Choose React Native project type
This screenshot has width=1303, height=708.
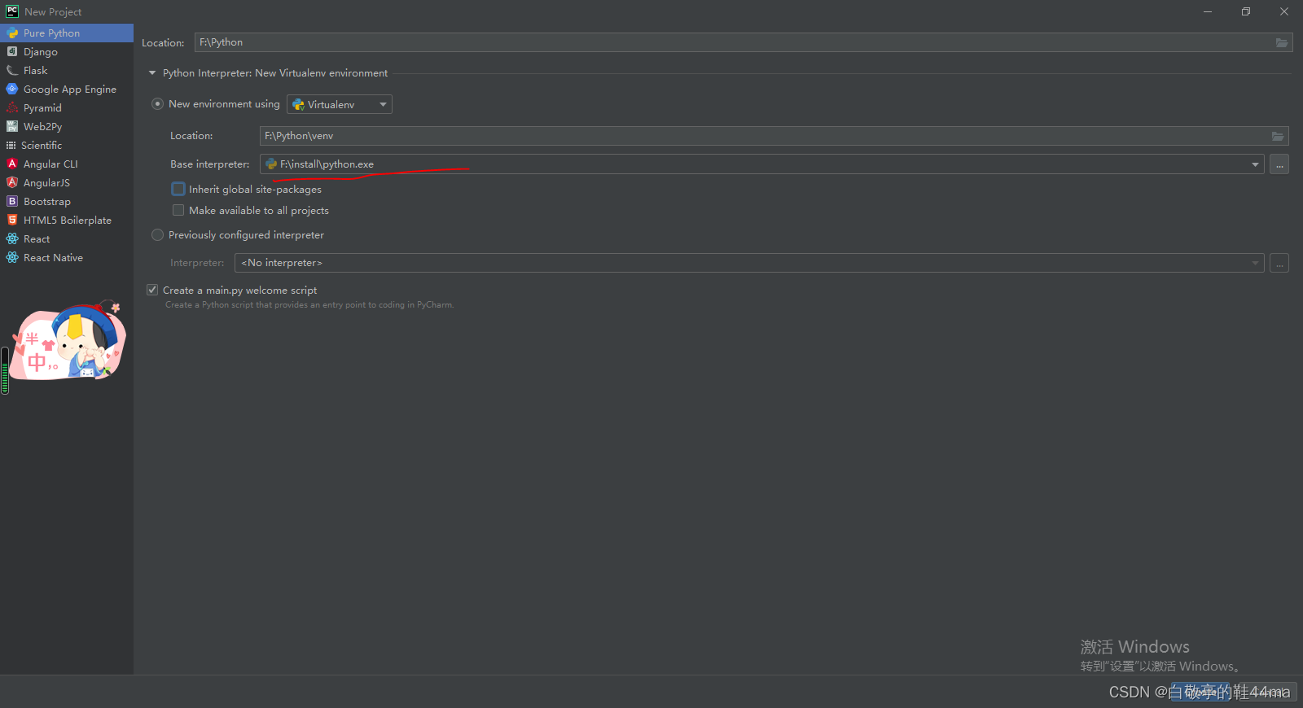coord(67,258)
